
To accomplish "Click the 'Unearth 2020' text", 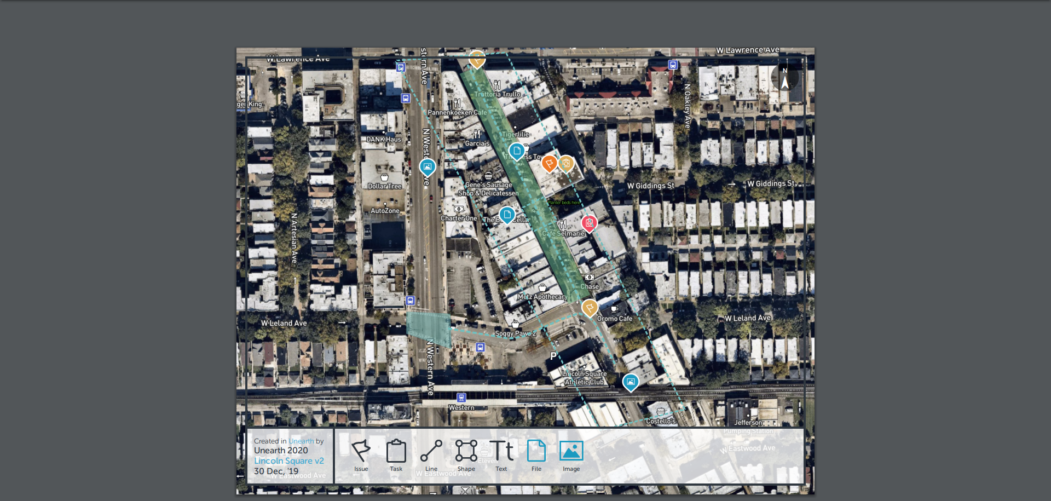I will click(x=281, y=451).
